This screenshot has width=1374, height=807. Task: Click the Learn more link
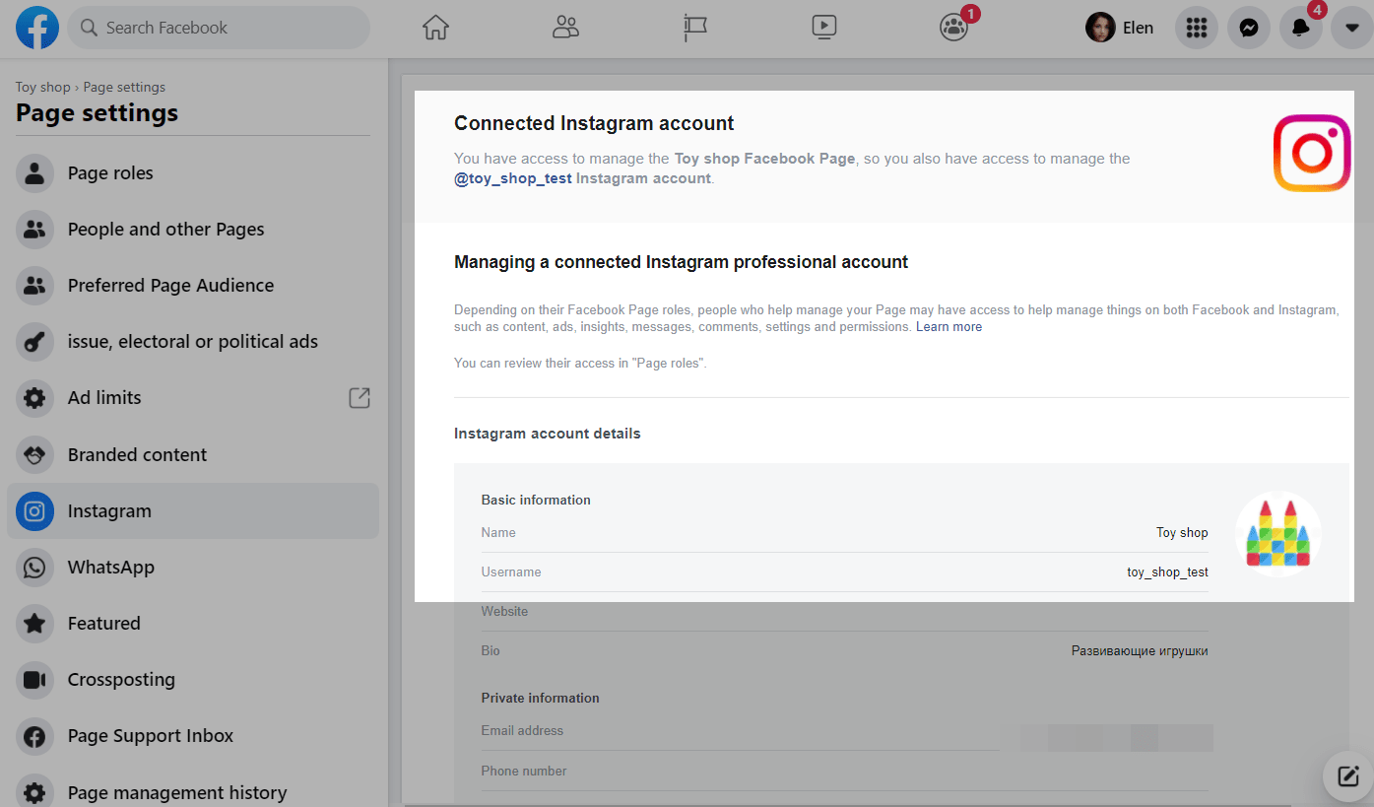[949, 327]
